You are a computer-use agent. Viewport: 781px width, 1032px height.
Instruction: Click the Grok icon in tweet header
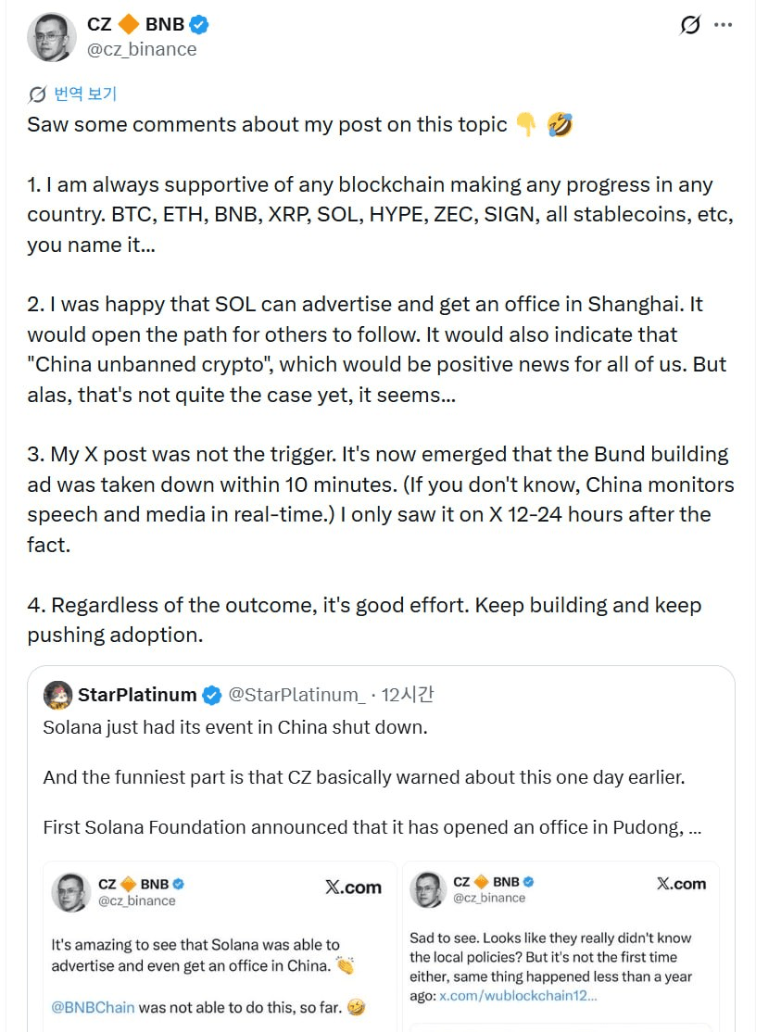(x=690, y=25)
